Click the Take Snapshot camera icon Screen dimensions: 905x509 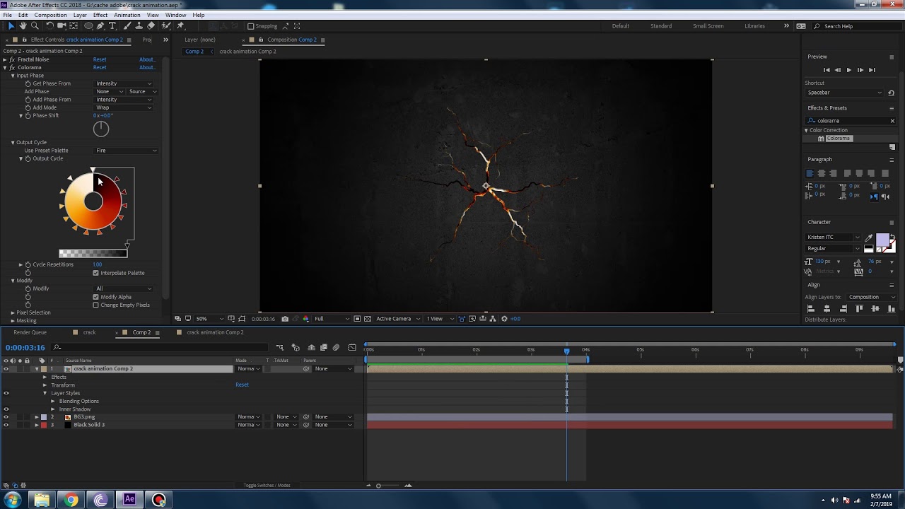pyautogui.click(x=285, y=319)
